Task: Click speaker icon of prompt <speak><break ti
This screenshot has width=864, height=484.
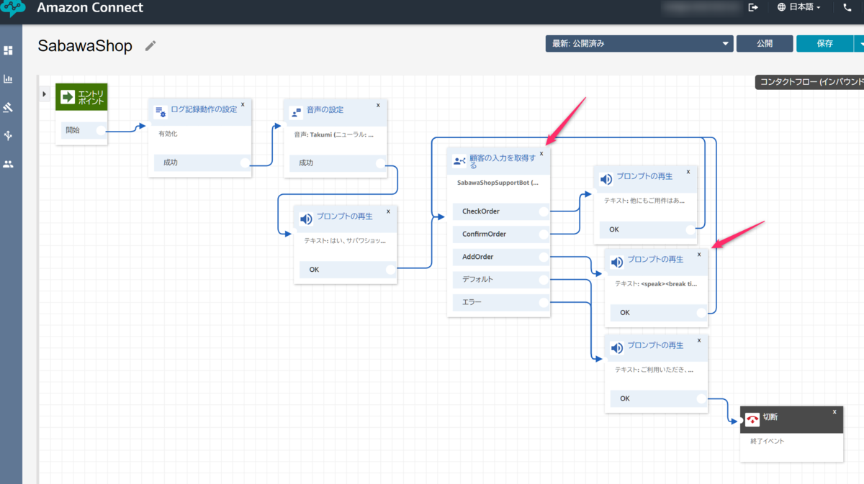Action: tap(617, 262)
